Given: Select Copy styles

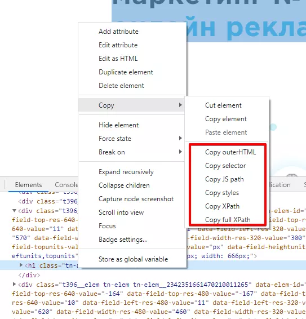Looking at the screenshot, I should 227,193.
